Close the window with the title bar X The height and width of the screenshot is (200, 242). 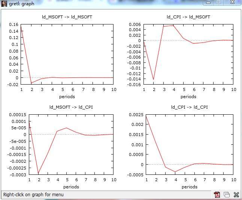click(232, 2)
